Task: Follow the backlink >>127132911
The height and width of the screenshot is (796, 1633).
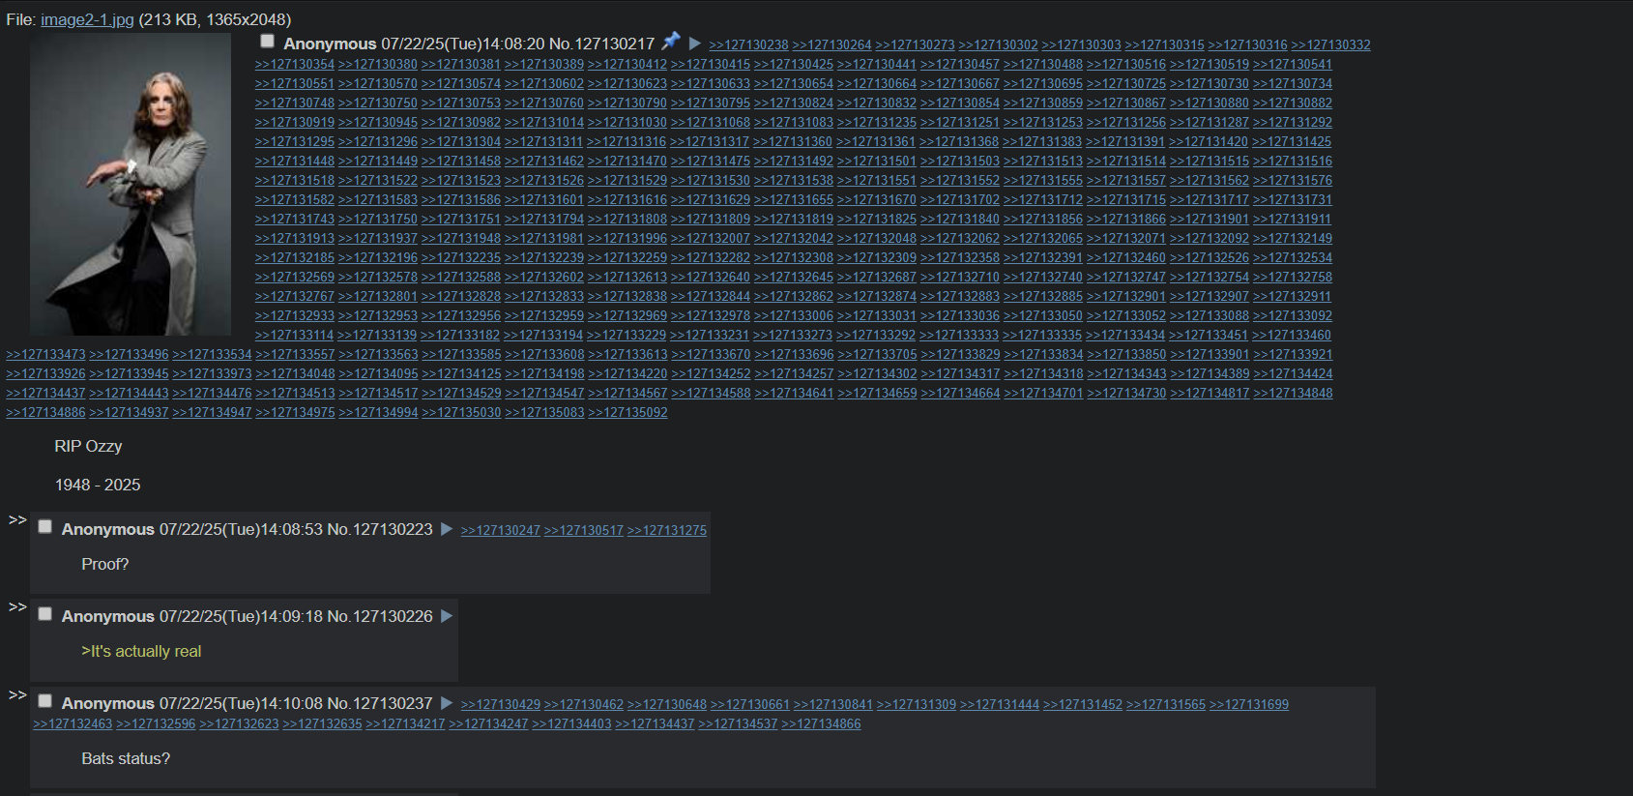Action: click(x=1292, y=297)
